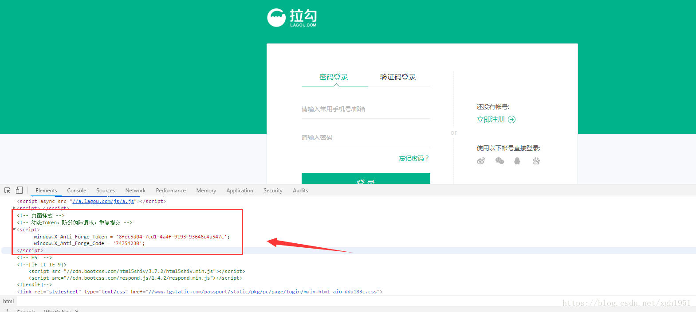Select the <!-- H5 --> comment row
Image resolution: width=696 pixels, height=312 pixels.
pos(34,257)
